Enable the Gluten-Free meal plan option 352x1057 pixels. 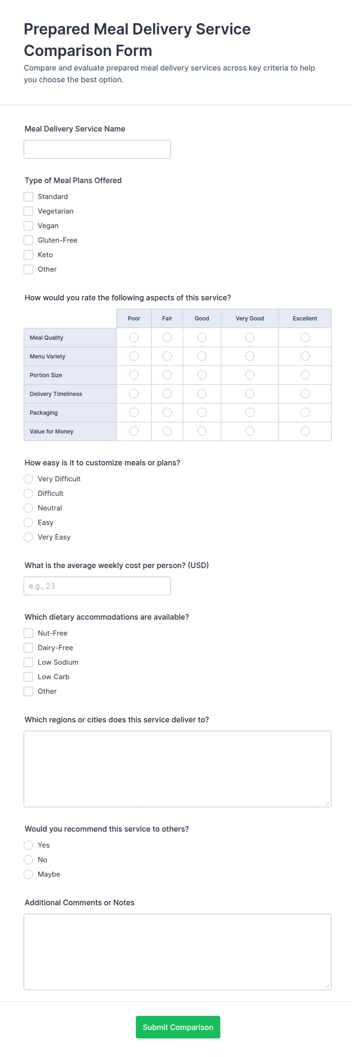[28, 240]
